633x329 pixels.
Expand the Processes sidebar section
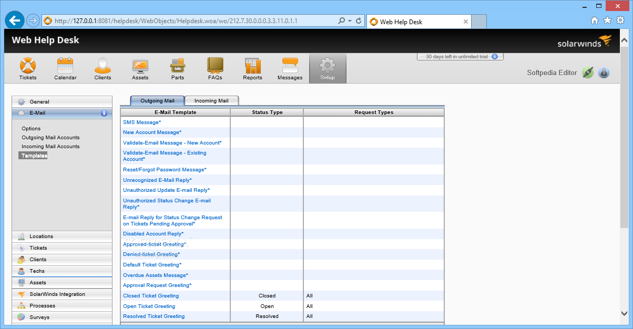pos(62,306)
